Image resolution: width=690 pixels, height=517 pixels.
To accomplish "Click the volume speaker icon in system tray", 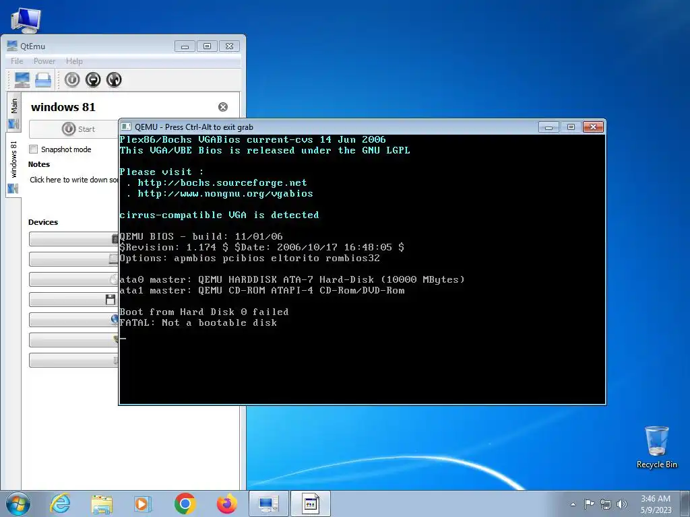I will (622, 504).
